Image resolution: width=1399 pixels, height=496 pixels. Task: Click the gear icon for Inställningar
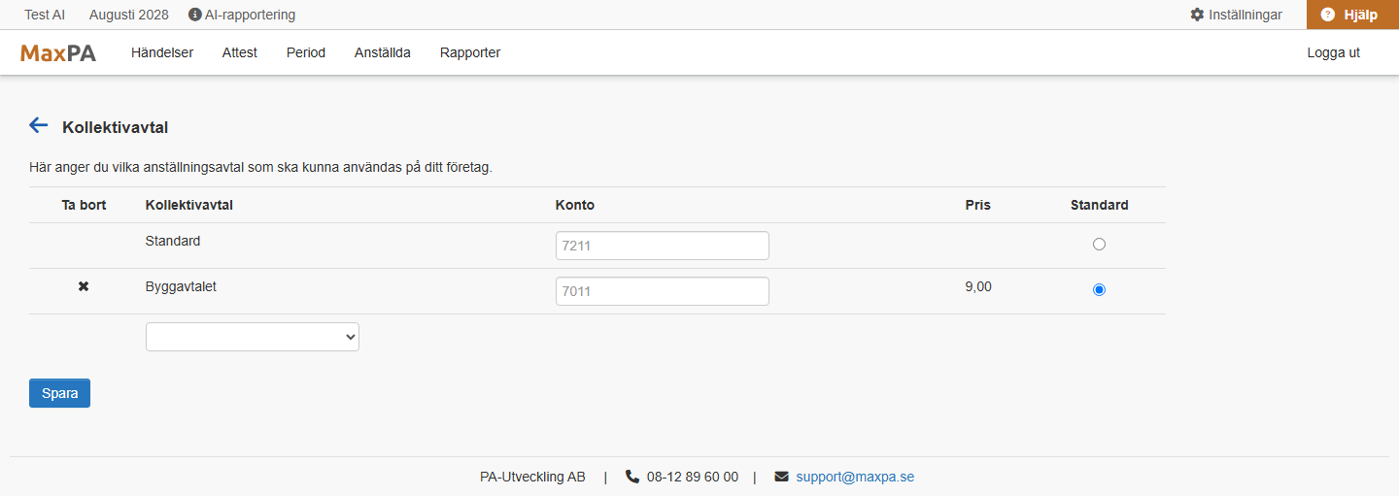tap(1197, 15)
